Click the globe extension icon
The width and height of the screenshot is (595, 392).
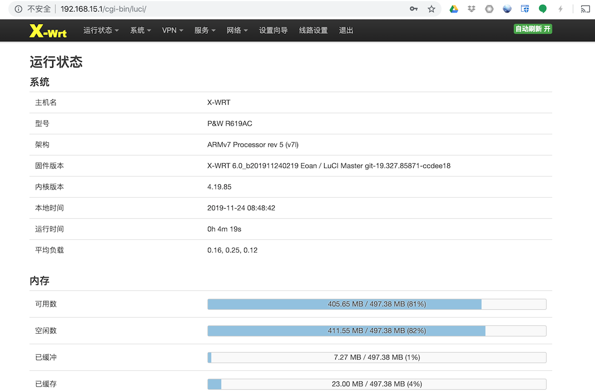click(x=507, y=9)
